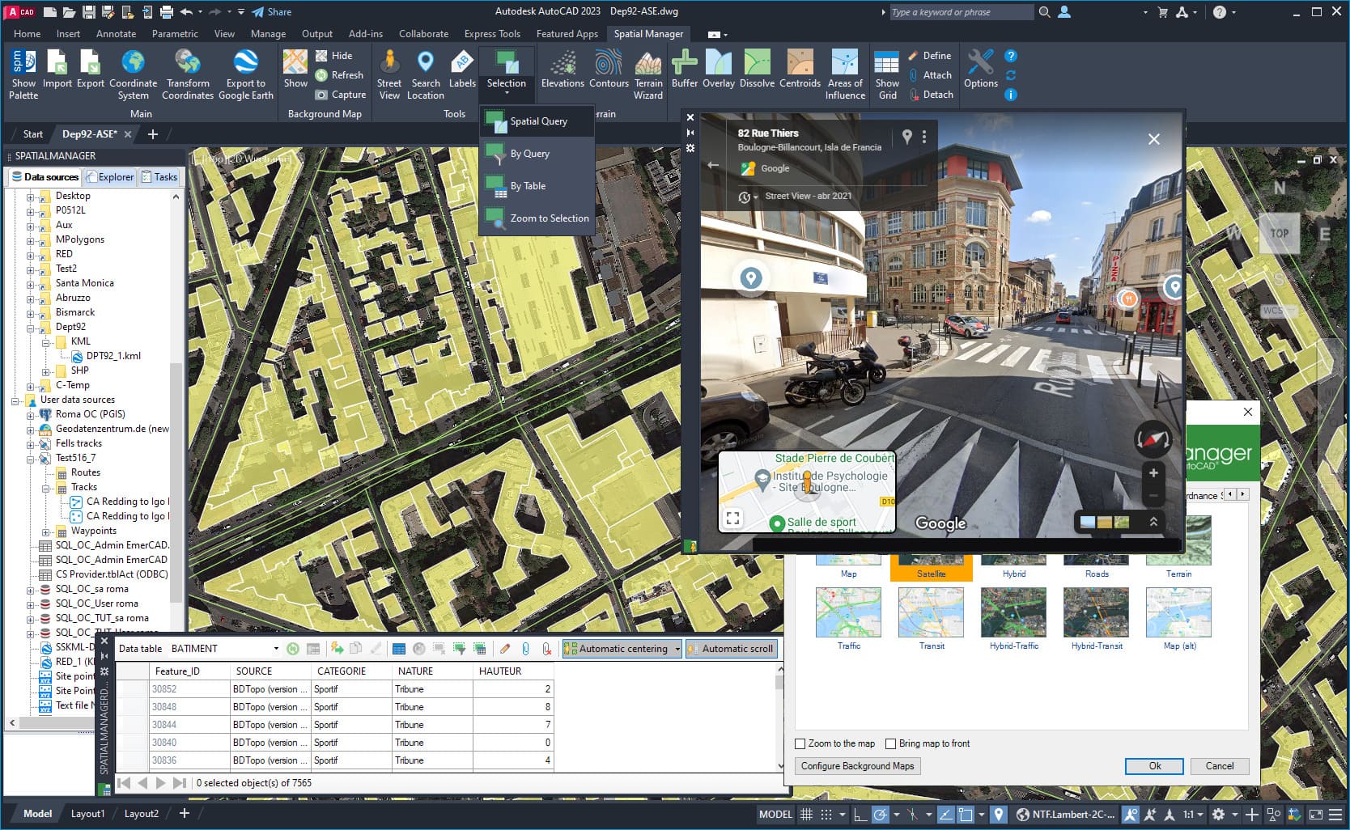Screen dimensions: 1350x830
Task: Switch to the Explorer tab in SpatialManager palette
Action: [x=110, y=176]
